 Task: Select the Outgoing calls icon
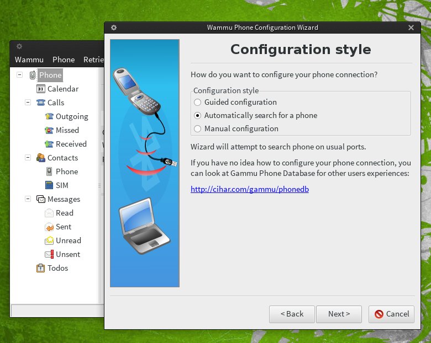point(49,116)
